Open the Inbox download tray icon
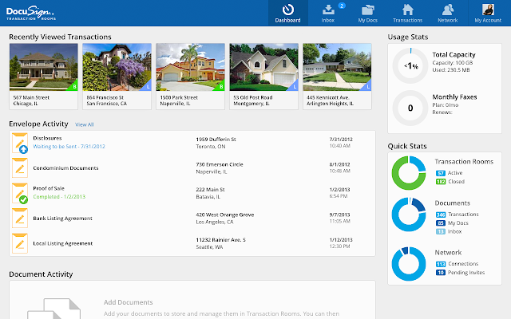 click(x=328, y=10)
